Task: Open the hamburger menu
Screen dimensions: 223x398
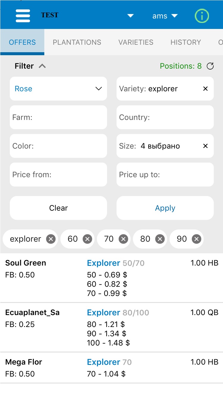Action: point(23,16)
